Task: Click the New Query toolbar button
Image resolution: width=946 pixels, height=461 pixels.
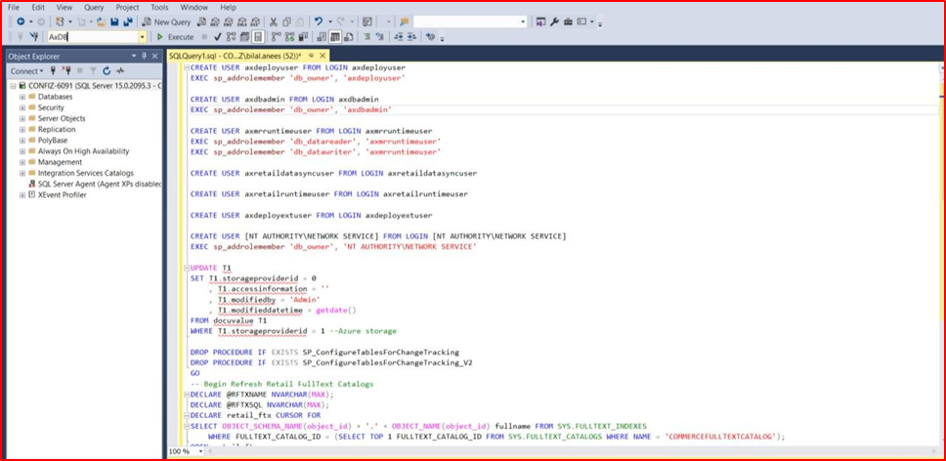Action: (x=165, y=21)
